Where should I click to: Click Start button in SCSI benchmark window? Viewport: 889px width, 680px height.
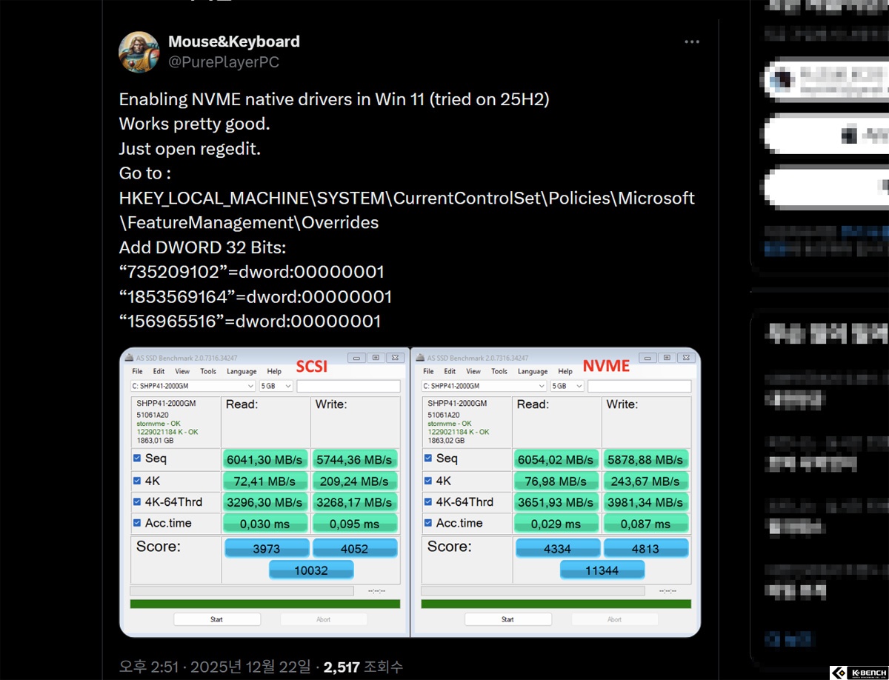[x=217, y=619]
